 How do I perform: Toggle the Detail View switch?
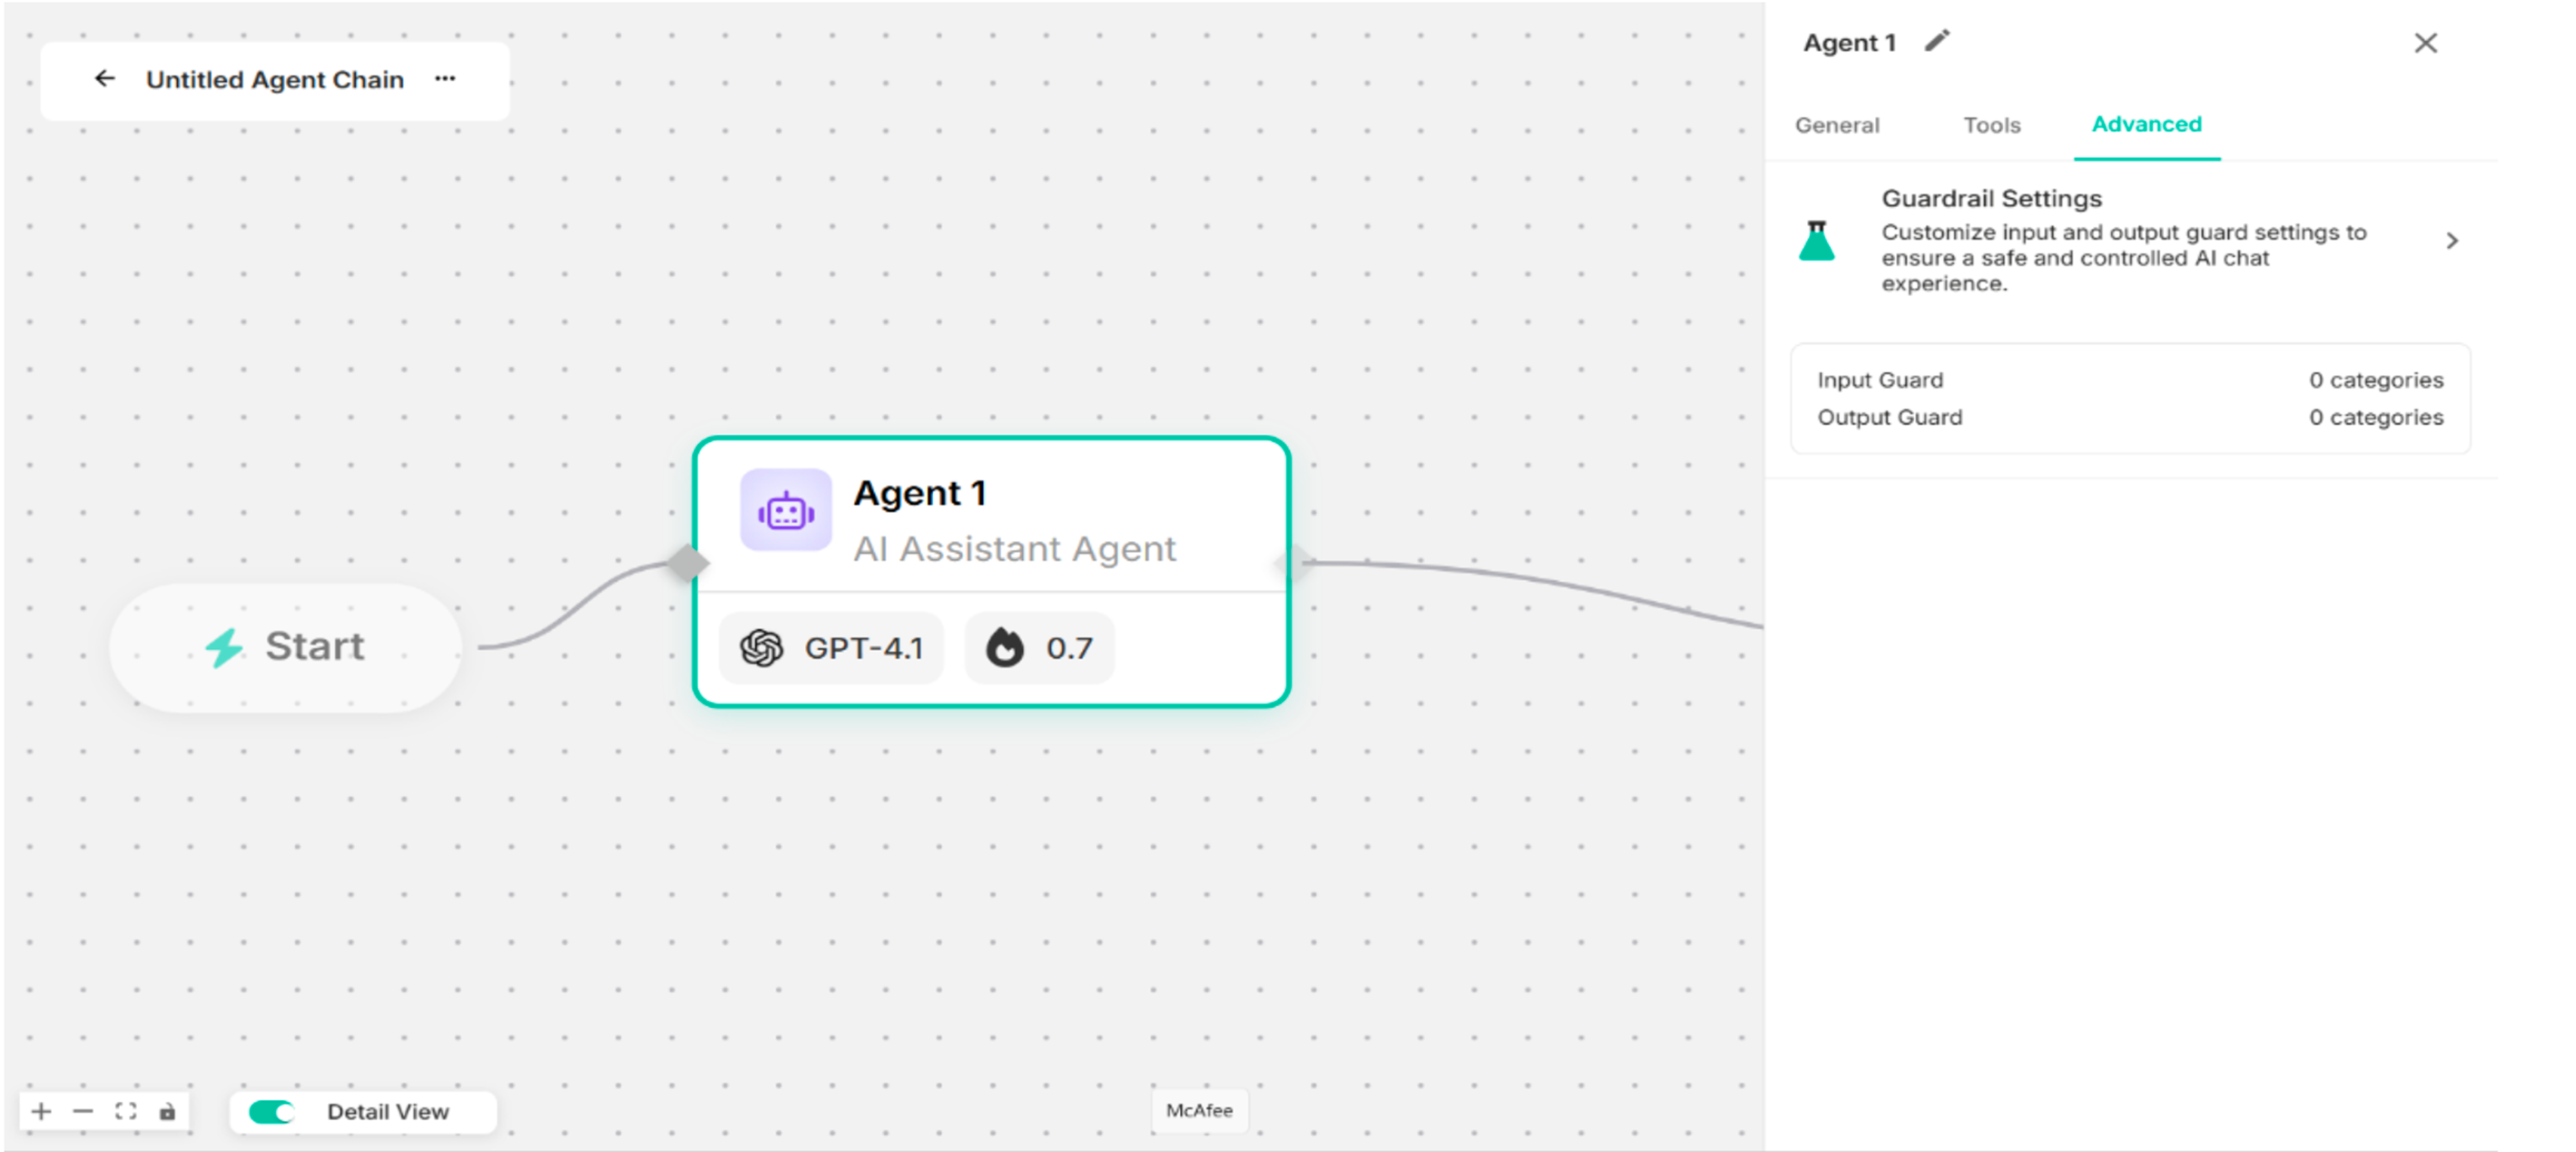272,1111
